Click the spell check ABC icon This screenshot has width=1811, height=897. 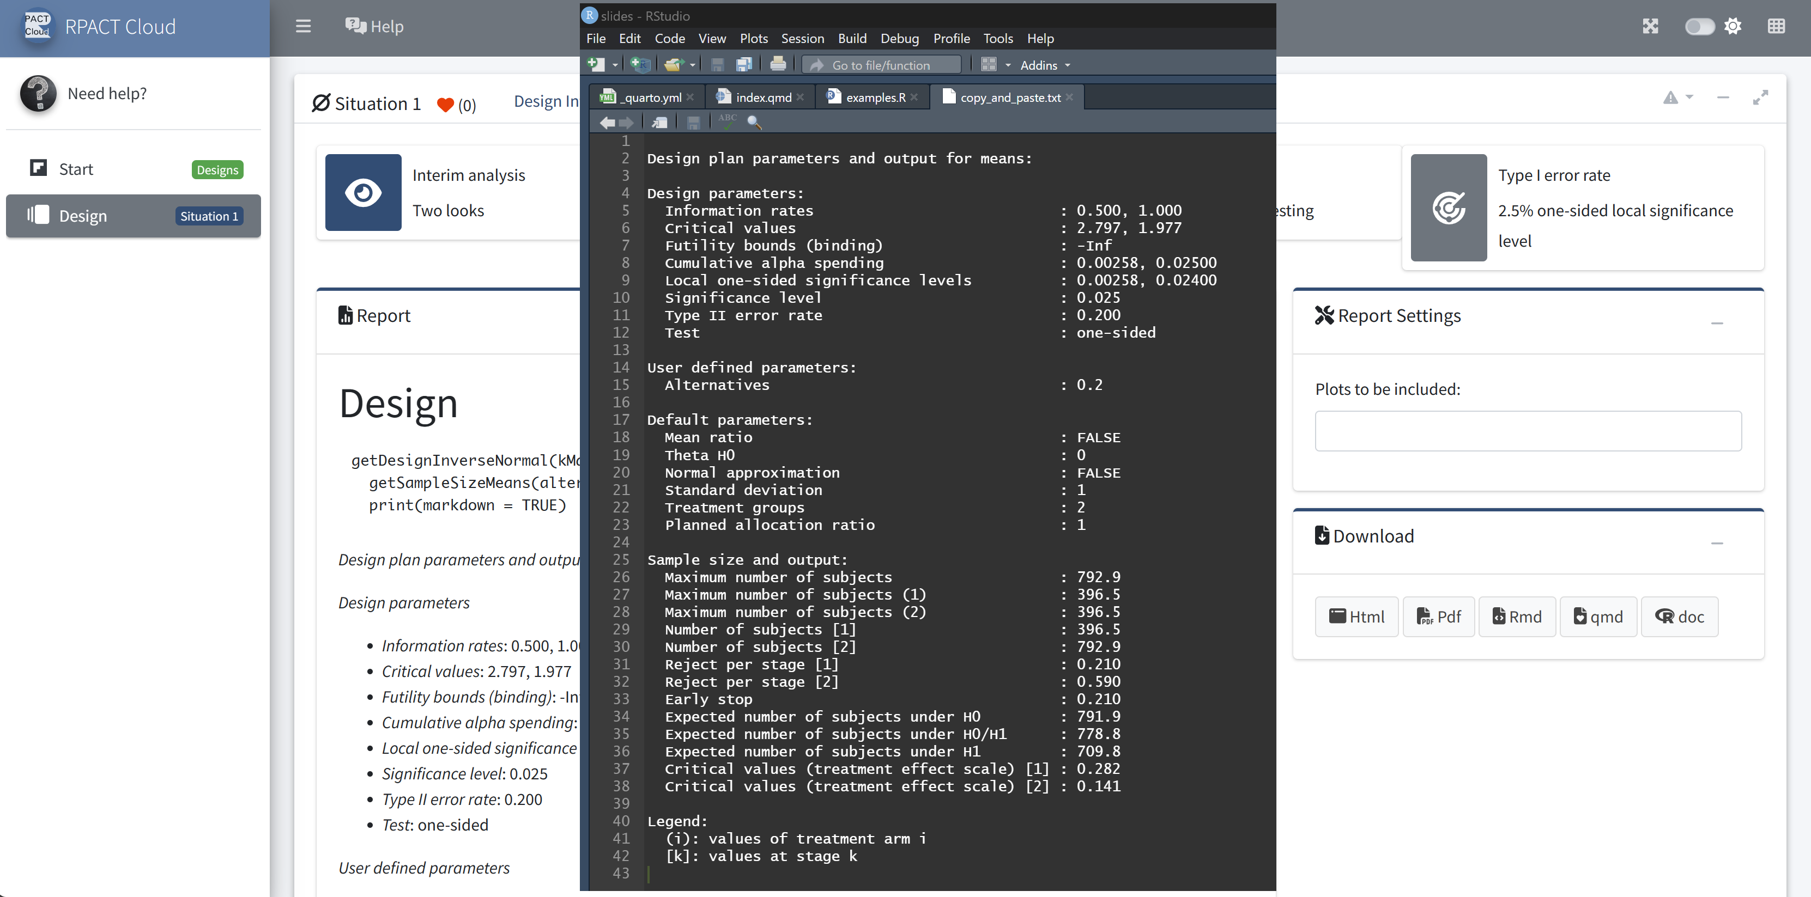coord(727,121)
